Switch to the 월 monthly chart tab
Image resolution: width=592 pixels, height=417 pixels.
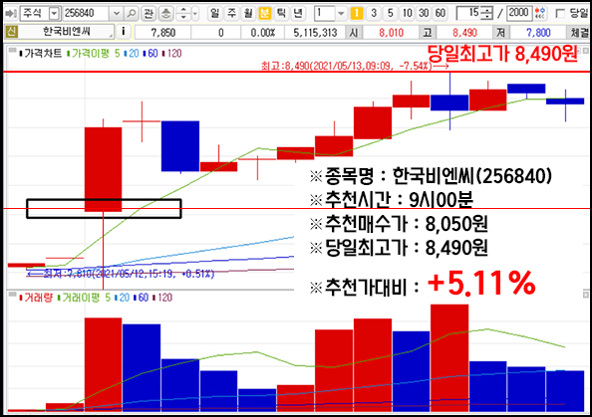point(248,14)
